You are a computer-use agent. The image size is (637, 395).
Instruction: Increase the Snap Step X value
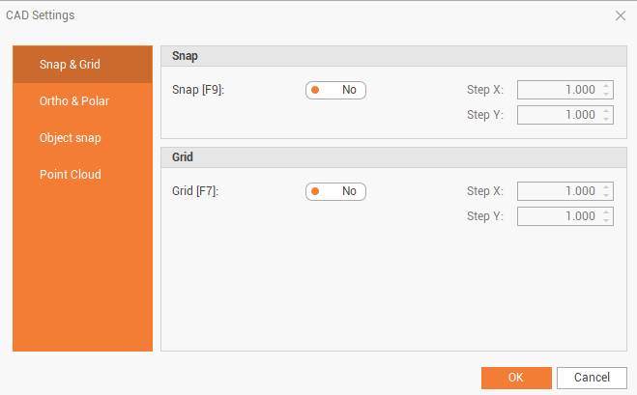606,86
